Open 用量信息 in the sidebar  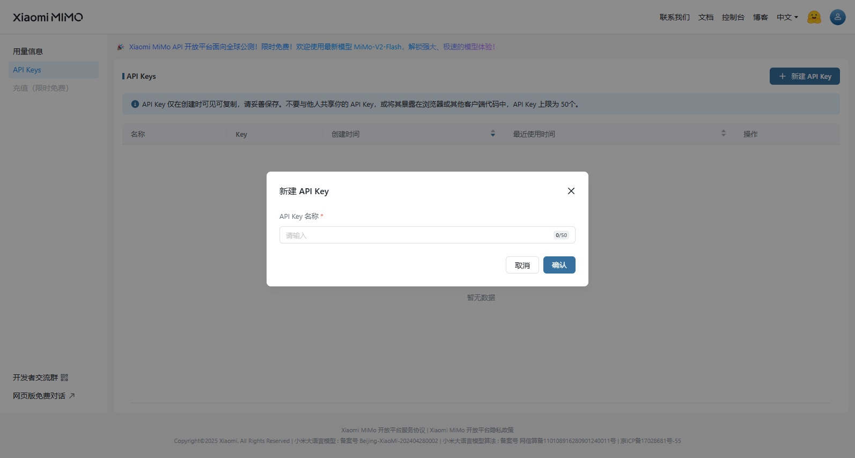(x=28, y=51)
